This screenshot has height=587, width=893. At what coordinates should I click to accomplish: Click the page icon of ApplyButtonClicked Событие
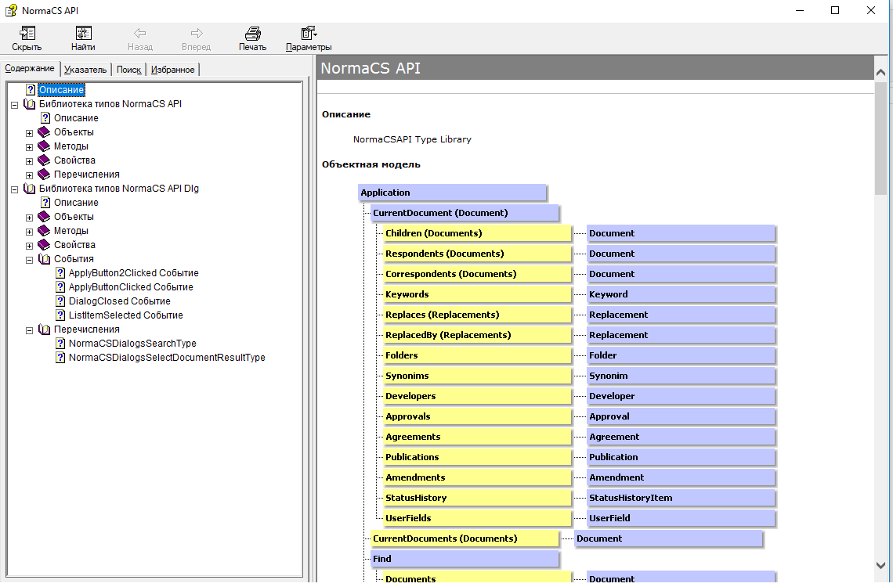(60, 287)
